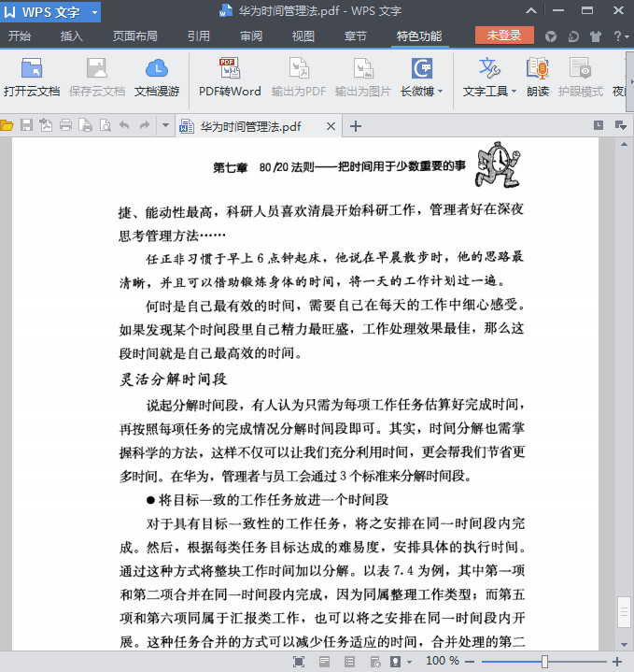This screenshot has height=672, width=634.
Task: Select the 引用 tab
Action: [199, 36]
